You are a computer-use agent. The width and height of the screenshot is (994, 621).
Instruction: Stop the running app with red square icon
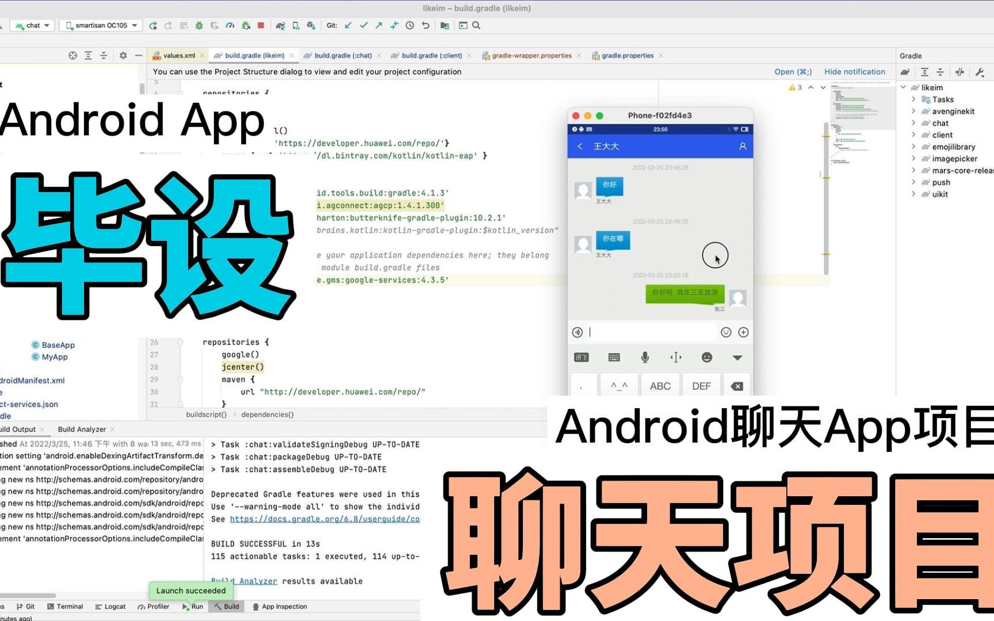click(260, 25)
